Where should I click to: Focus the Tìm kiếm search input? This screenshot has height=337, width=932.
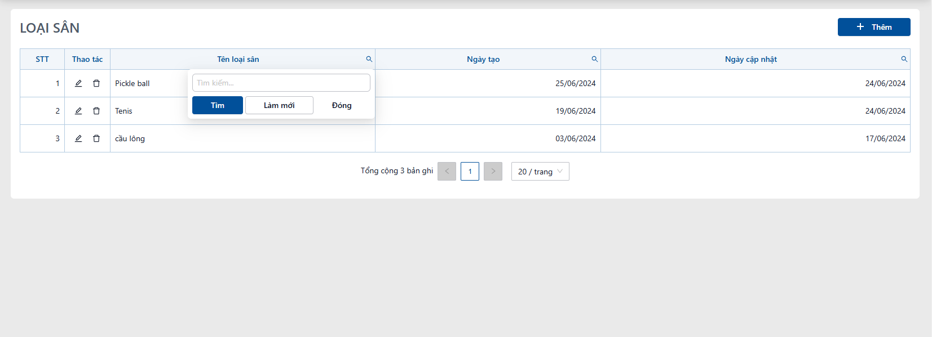(281, 83)
